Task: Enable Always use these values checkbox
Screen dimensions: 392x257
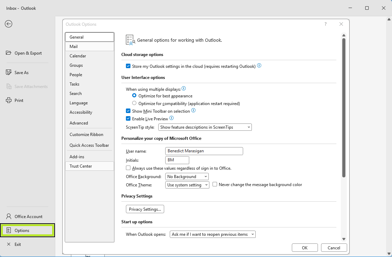Action: click(x=128, y=168)
